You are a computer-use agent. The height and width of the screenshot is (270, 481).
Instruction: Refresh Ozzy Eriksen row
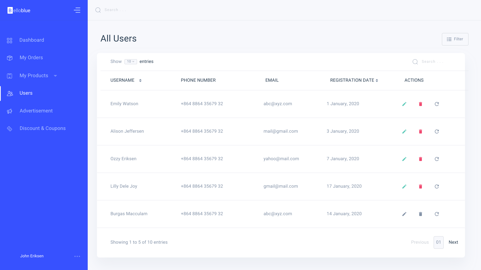tap(437, 159)
